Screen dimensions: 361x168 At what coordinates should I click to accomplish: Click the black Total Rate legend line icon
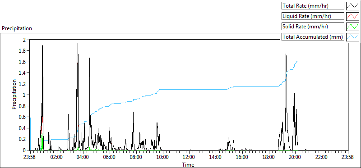[353, 6]
